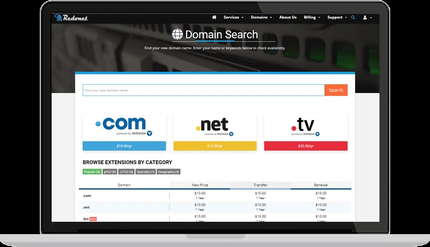The width and height of the screenshot is (430, 247).
Task: Select the Specialty (1) category filter
Action: pos(145,172)
